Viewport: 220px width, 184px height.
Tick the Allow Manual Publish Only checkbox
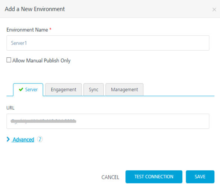coord(9,60)
